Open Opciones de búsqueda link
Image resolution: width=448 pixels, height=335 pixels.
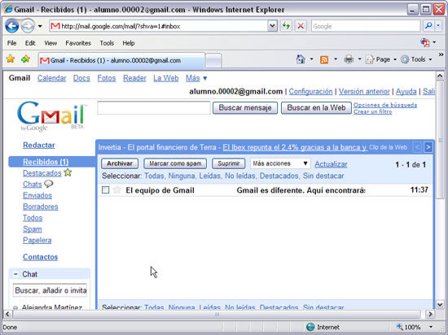384,105
